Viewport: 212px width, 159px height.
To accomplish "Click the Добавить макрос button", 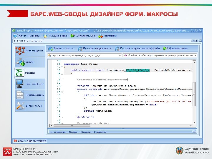I will 61,48.
